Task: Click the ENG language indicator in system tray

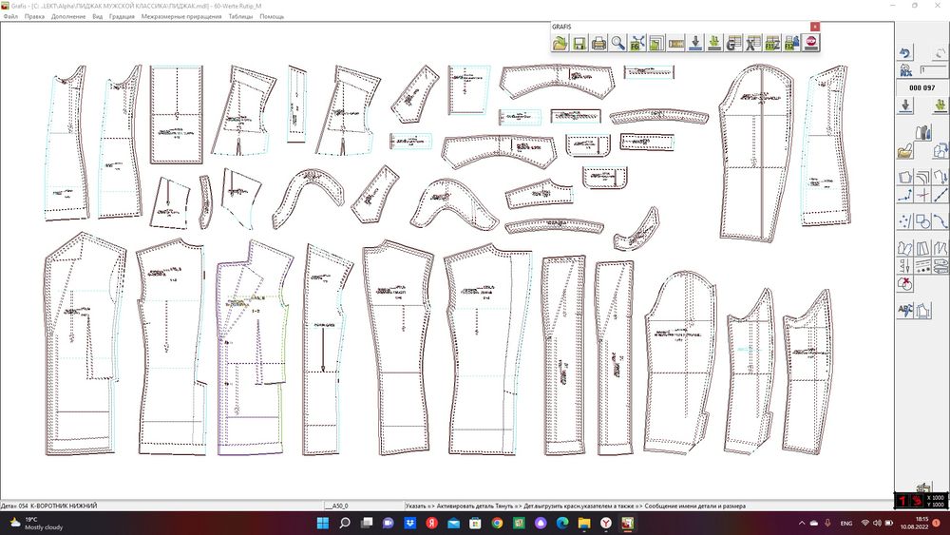Action: pos(845,523)
